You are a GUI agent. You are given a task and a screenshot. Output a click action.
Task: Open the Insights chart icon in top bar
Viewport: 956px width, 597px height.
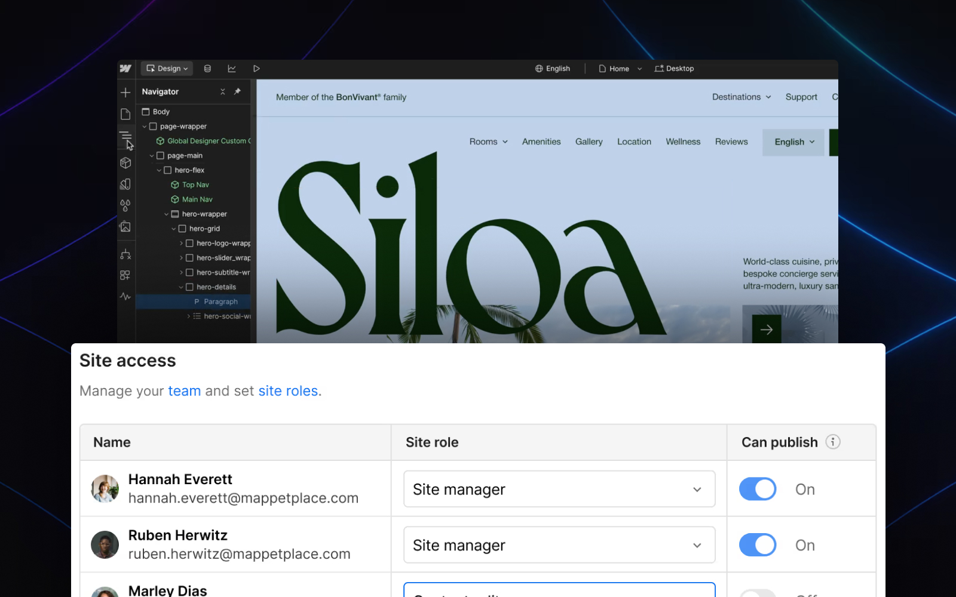click(x=232, y=69)
